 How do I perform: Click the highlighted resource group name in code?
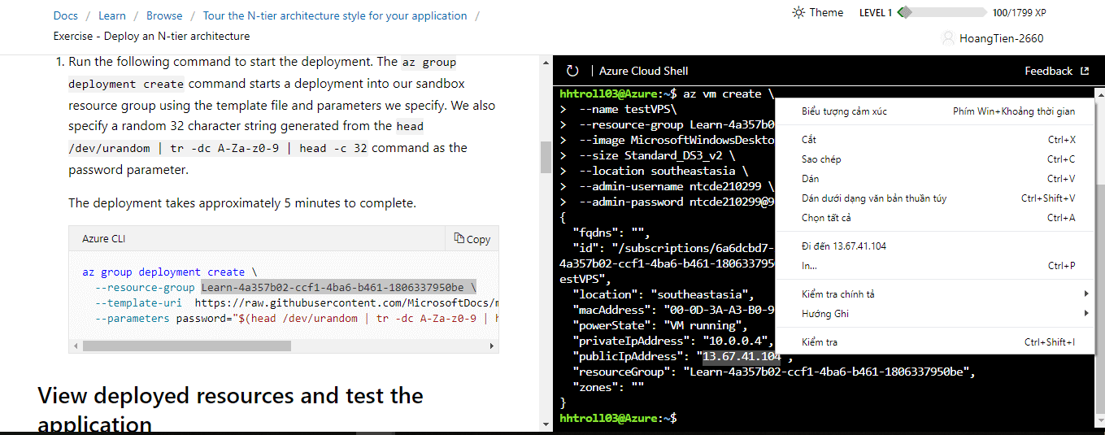[x=338, y=287]
